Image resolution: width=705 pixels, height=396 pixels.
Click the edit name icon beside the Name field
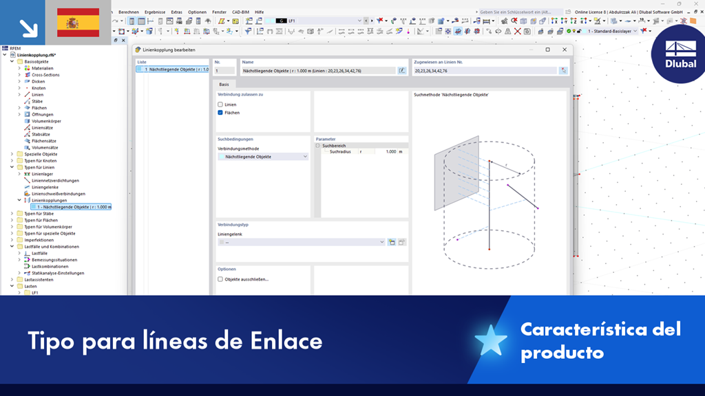402,71
